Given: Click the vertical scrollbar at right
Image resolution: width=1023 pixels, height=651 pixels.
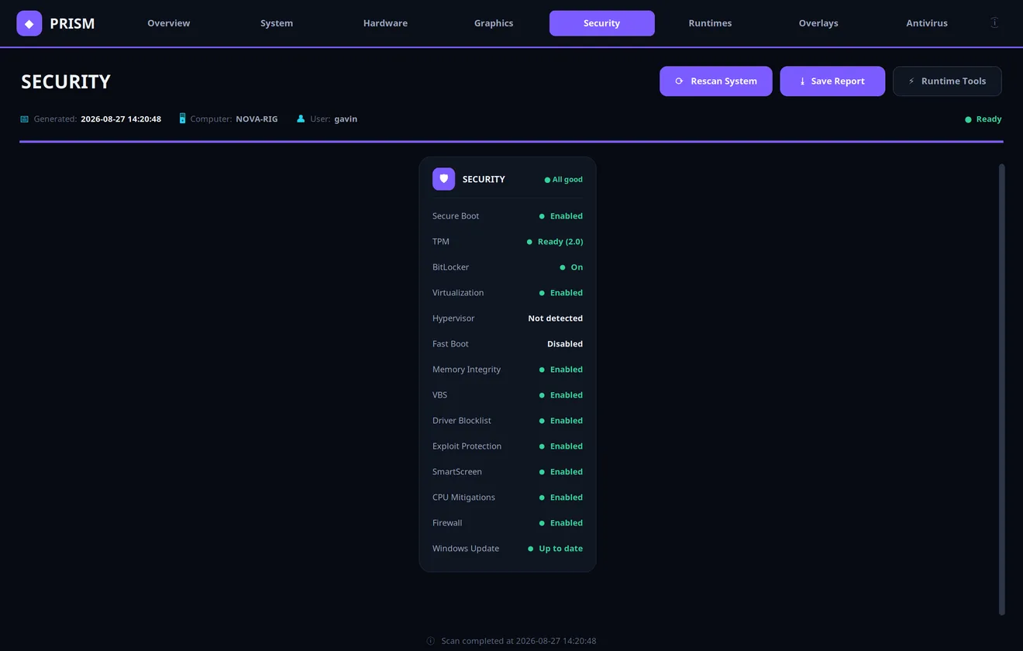Looking at the screenshot, I should pyautogui.click(x=1001, y=389).
